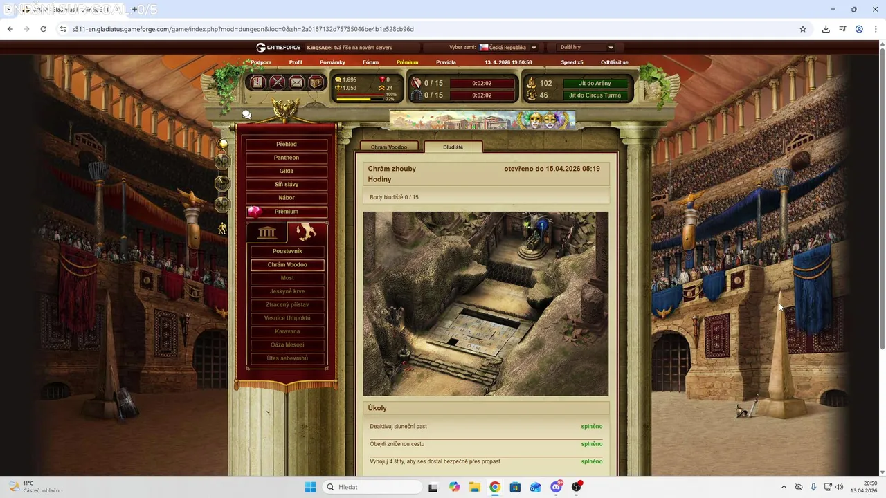Open Discord from taskbar

pyautogui.click(x=556, y=487)
